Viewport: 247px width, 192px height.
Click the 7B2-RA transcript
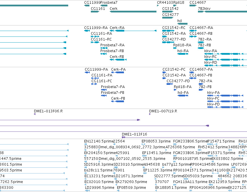tap(201, 42)
